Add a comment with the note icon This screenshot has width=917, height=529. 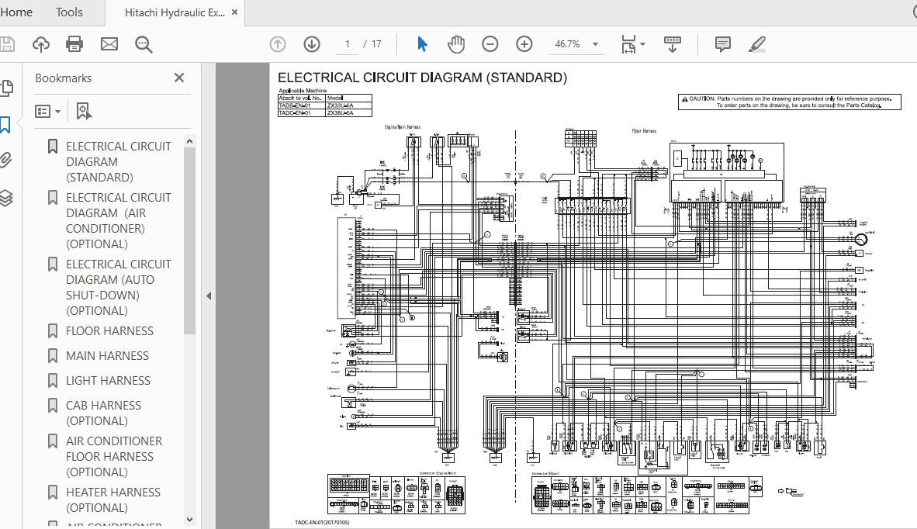pyautogui.click(x=723, y=44)
